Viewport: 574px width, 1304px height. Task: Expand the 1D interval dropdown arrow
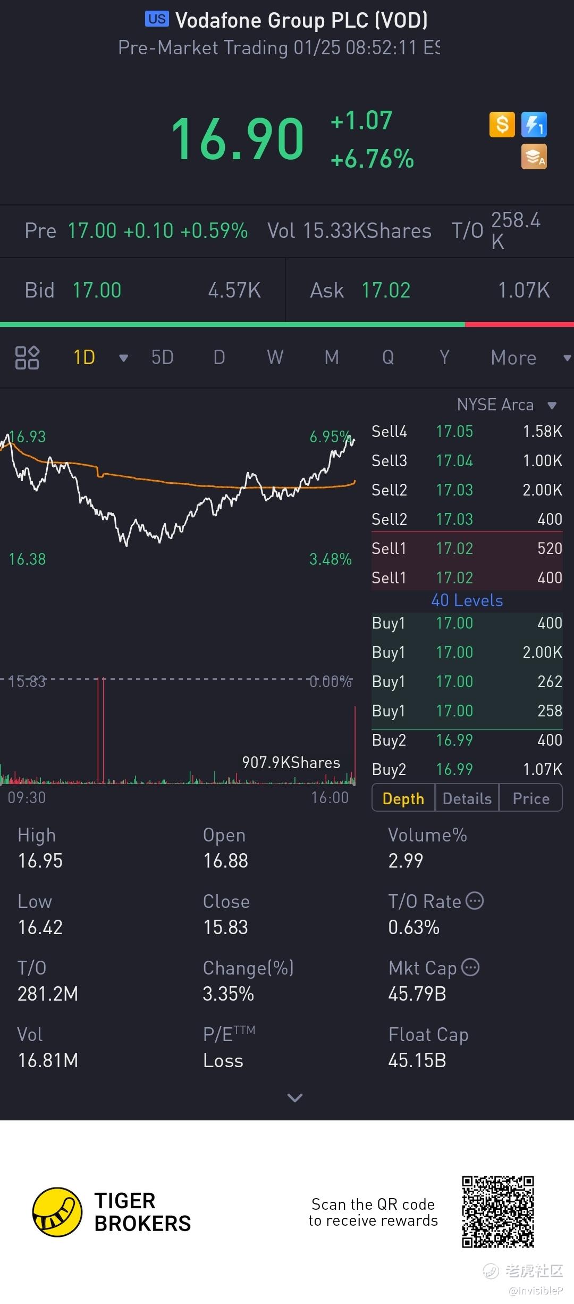pyautogui.click(x=123, y=358)
